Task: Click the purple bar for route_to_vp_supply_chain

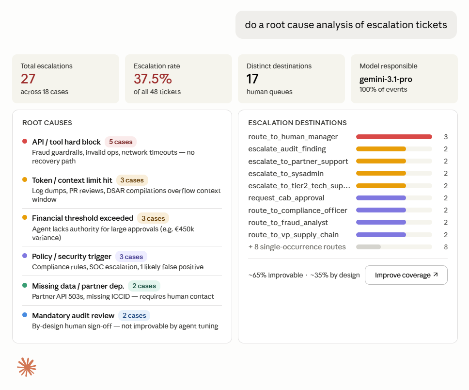Action: point(381,235)
